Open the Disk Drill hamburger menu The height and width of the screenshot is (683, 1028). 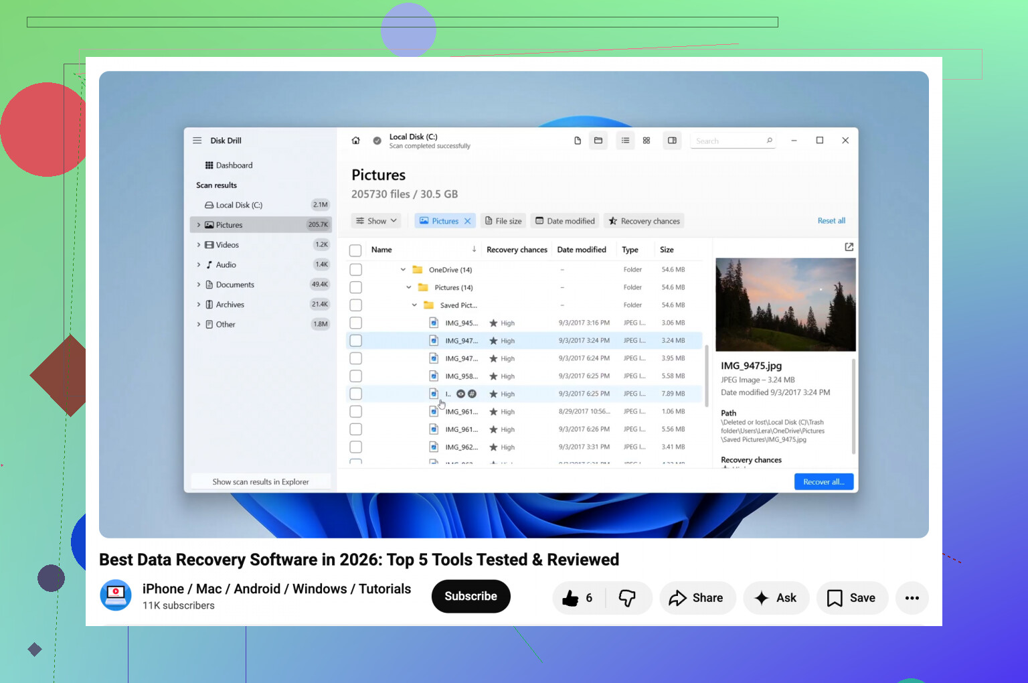tap(197, 141)
